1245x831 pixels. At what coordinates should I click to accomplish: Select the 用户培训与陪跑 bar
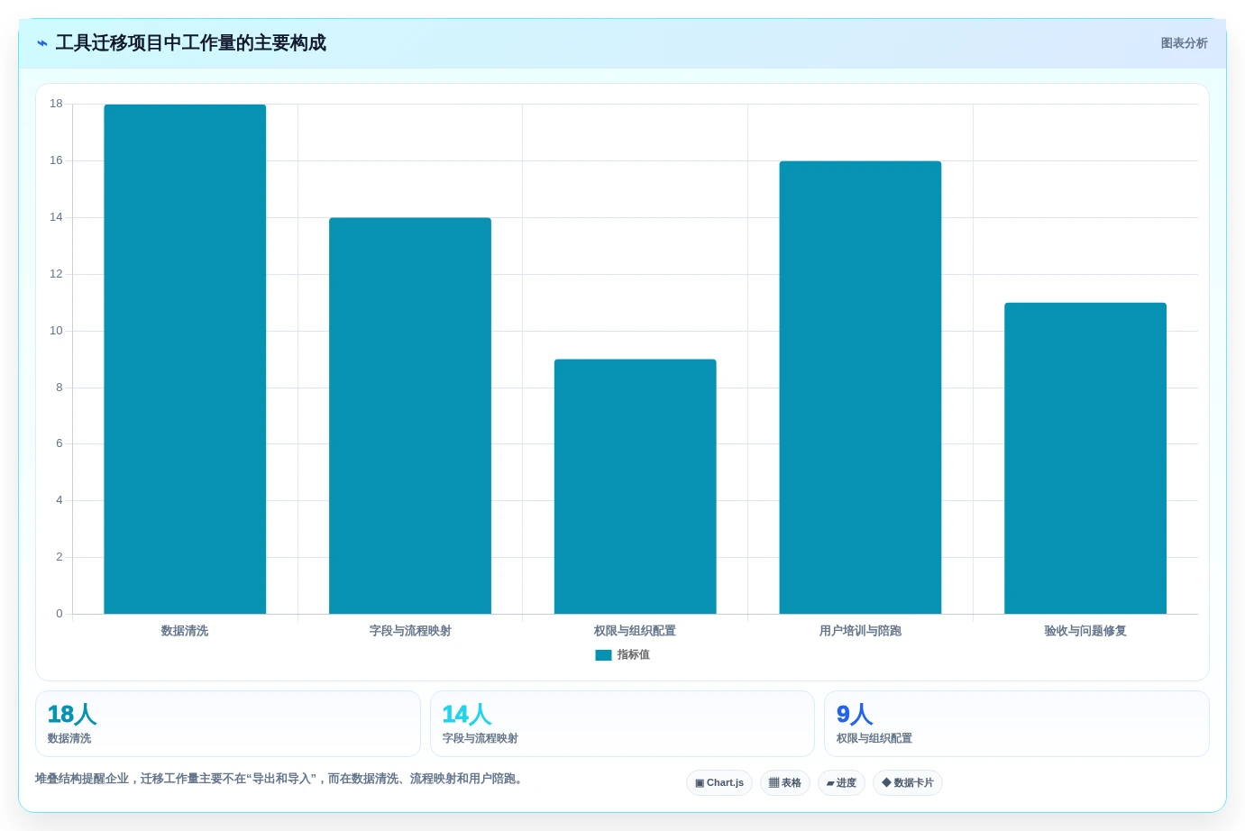click(x=860, y=388)
